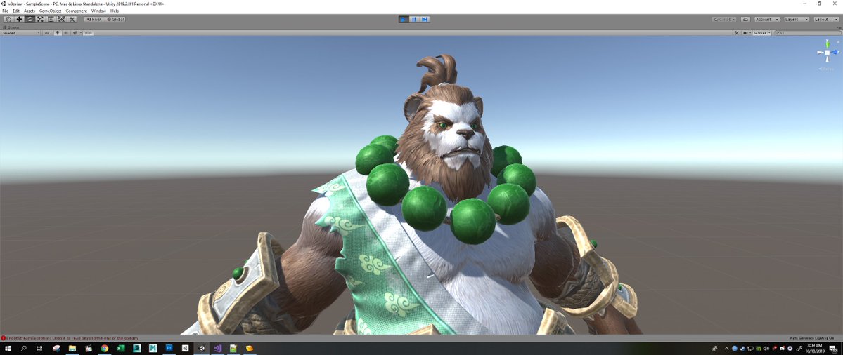The width and height of the screenshot is (843, 355).
Task: Open the Gizmos dropdown arrow
Action: pos(769,33)
